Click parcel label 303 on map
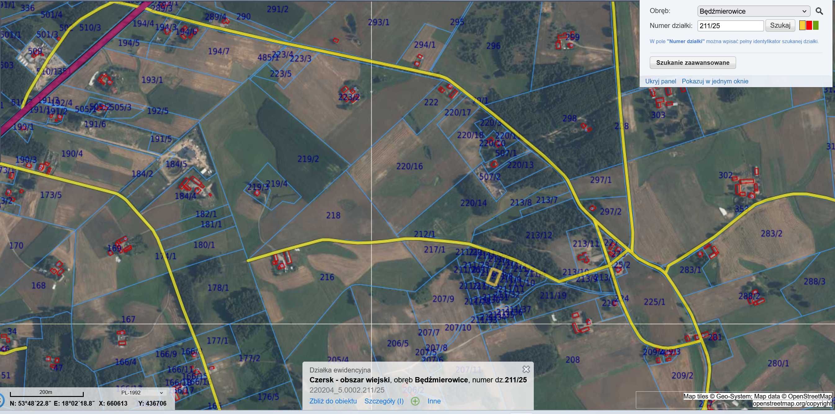 [x=658, y=115]
